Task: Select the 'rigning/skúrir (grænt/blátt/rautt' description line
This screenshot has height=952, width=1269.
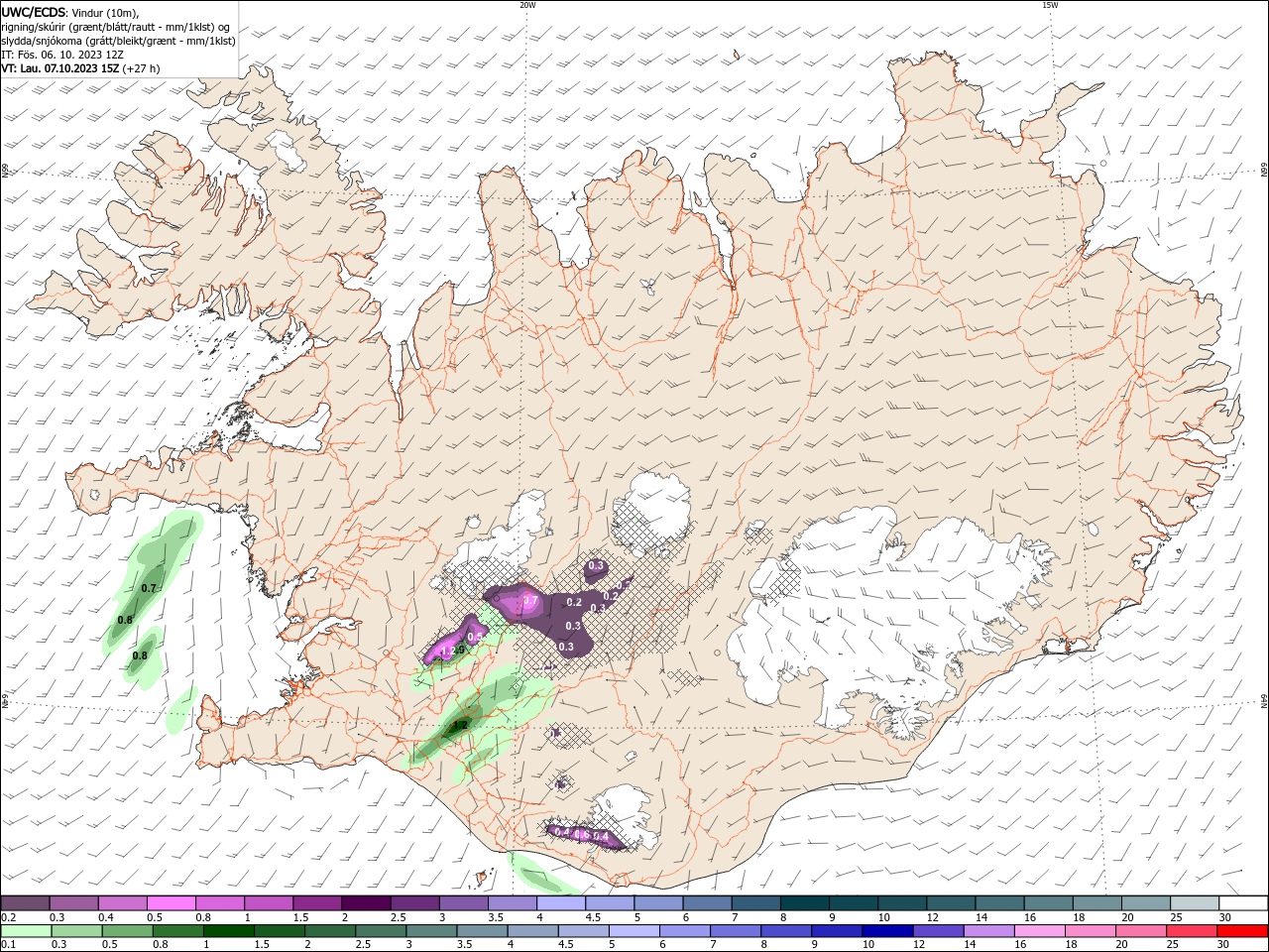Action: (x=115, y=27)
